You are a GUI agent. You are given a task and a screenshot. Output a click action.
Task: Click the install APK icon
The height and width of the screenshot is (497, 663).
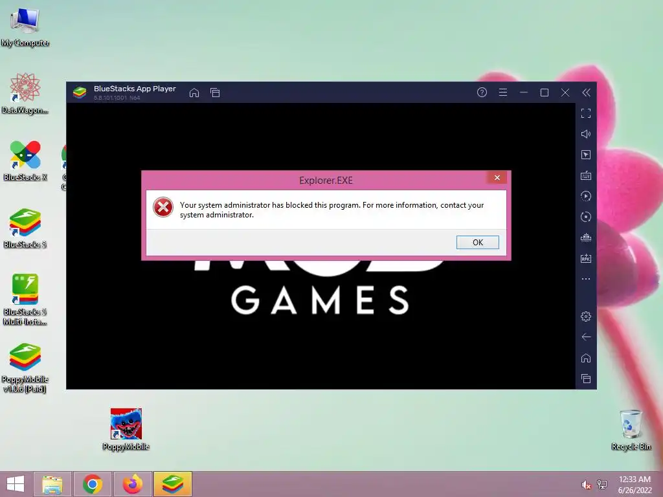[x=585, y=258]
